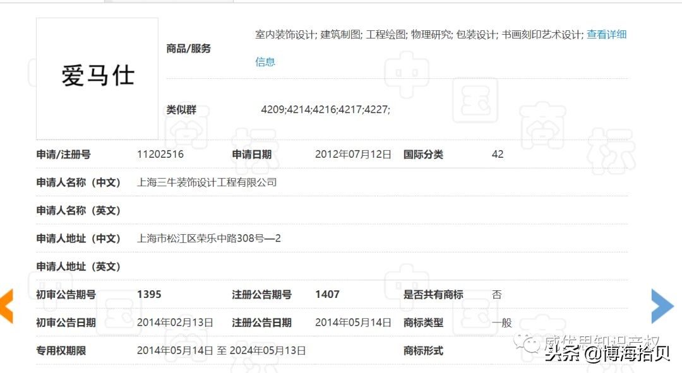Click the 申请人地址（中文）label

point(78,239)
